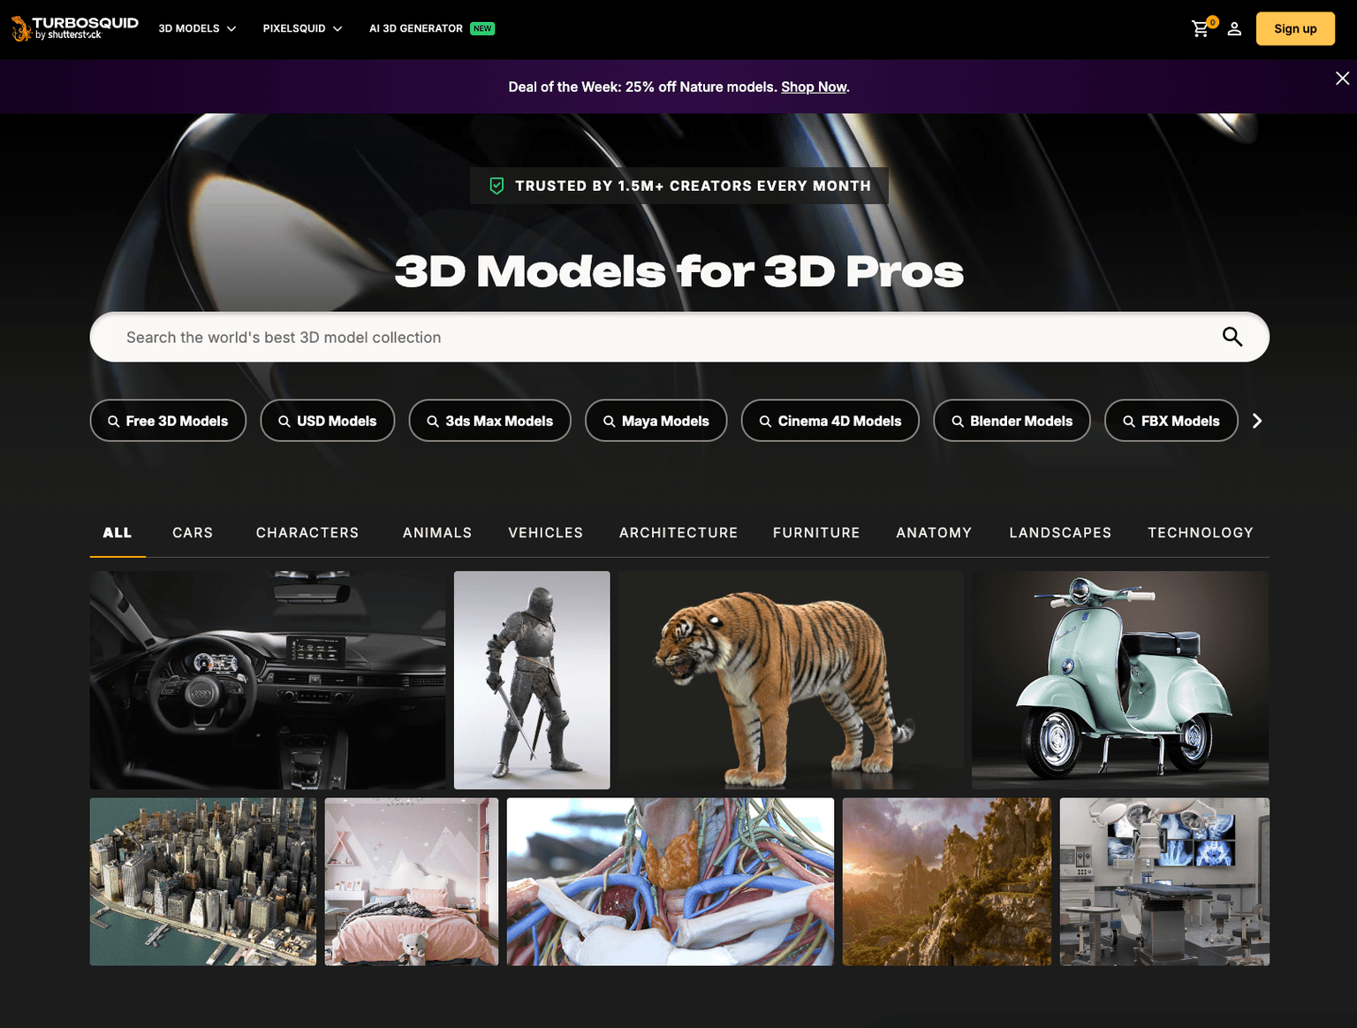Switch to the Characters tab
1357x1028 pixels.
click(x=307, y=533)
